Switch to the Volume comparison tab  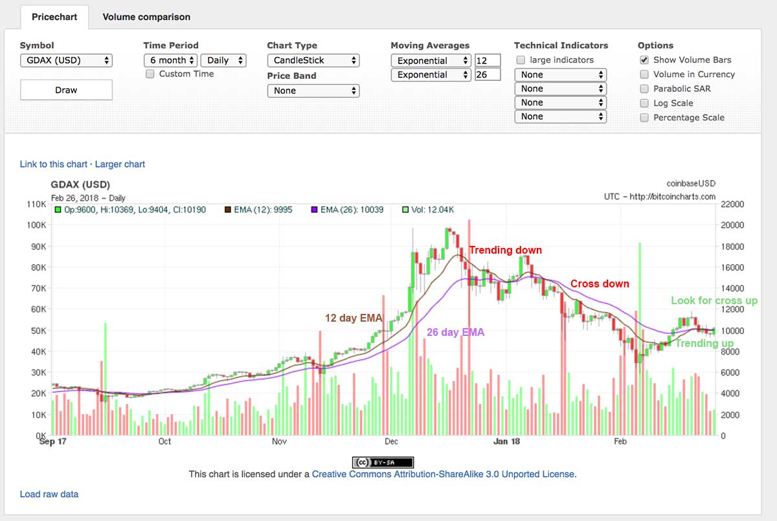(x=146, y=17)
